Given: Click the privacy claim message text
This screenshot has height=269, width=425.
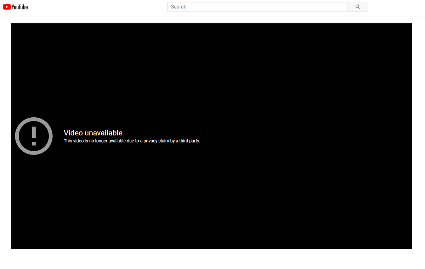Looking at the screenshot, I should tap(132, 141).
